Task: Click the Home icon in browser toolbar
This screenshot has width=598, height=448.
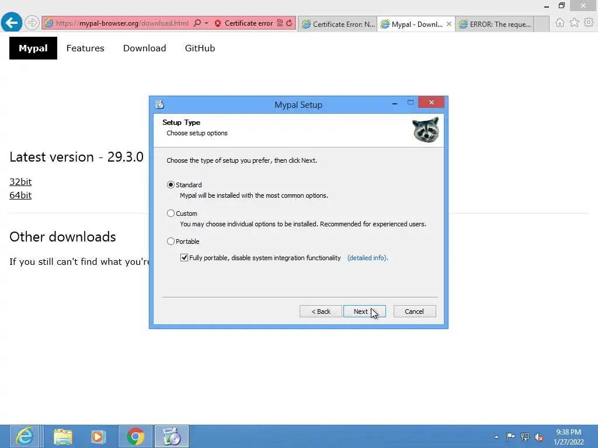Action: click(559, 23)
